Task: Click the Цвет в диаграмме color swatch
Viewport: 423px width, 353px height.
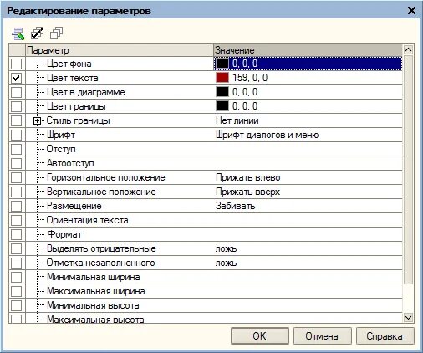Action: (x=222, y=92)
